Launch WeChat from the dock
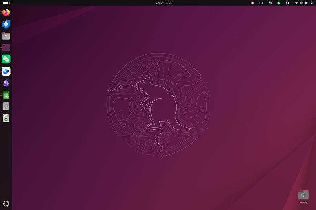This screenshot has height=210, width=316. click(x=6, y=59)
